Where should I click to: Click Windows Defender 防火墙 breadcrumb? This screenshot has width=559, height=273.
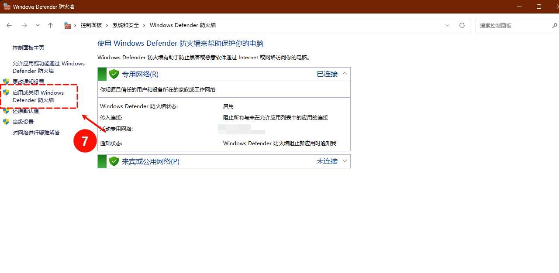point(183,25)
